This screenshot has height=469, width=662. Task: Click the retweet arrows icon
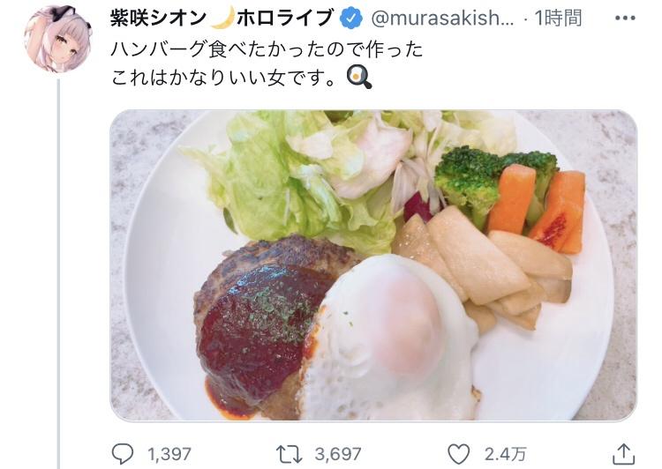pos(290,454)
